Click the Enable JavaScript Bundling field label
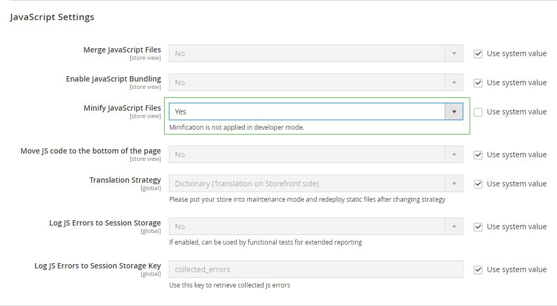Screen dimensions: 557x306 point(113,79)
